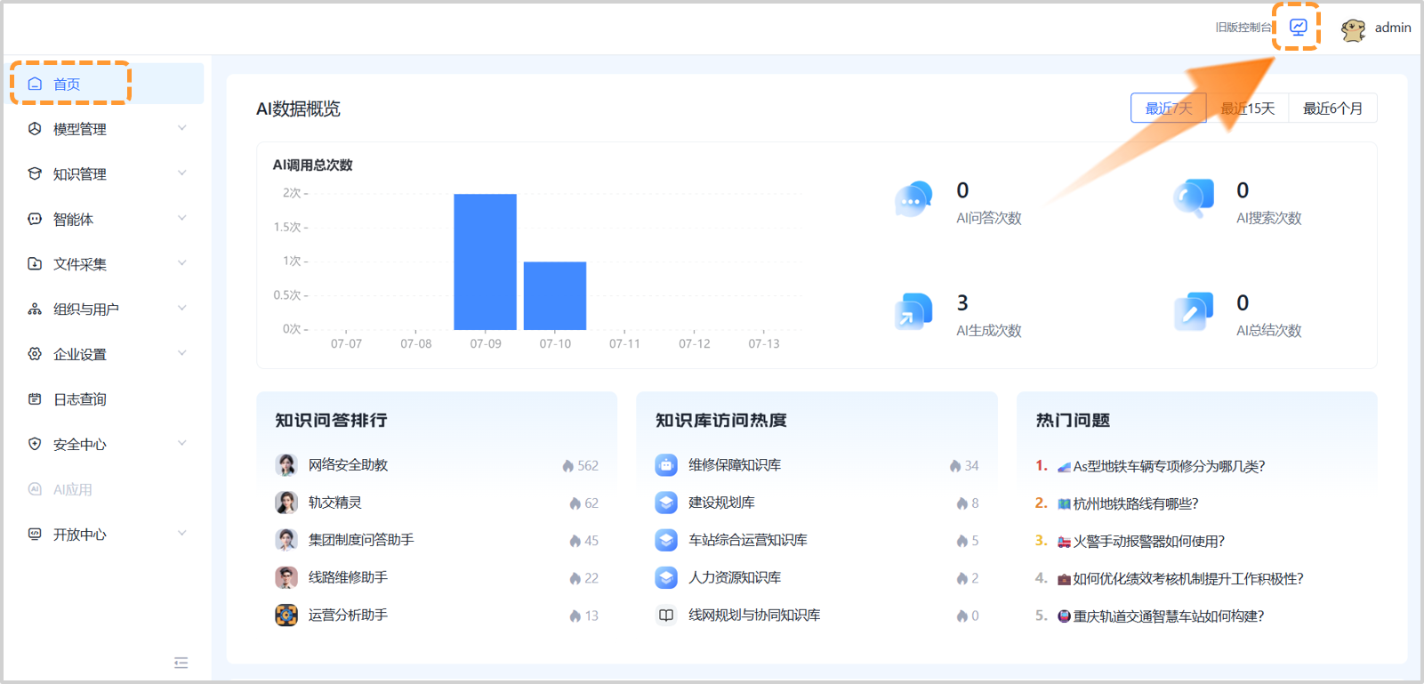Click the 车站综合运营知识库 entry
The image size is (1424, 684).
748,540
